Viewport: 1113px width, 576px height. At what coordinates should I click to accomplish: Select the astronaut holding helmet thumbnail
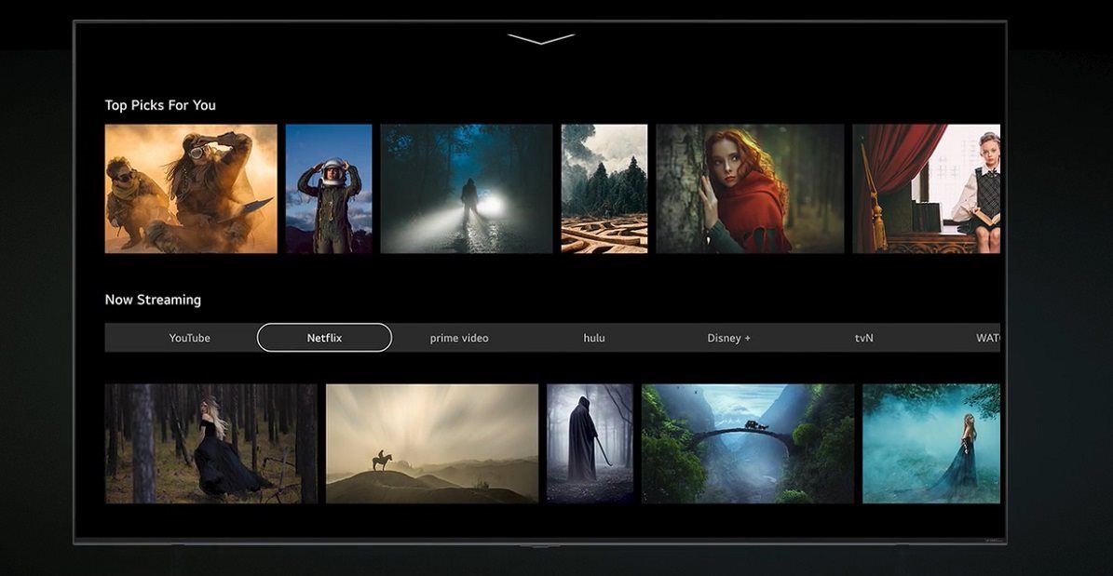click(x=329, y=189)
